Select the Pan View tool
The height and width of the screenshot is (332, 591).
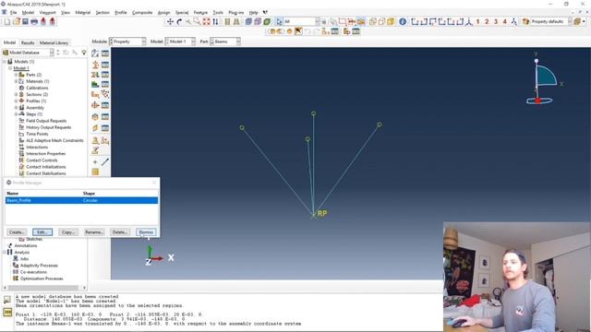click(170, 22)
